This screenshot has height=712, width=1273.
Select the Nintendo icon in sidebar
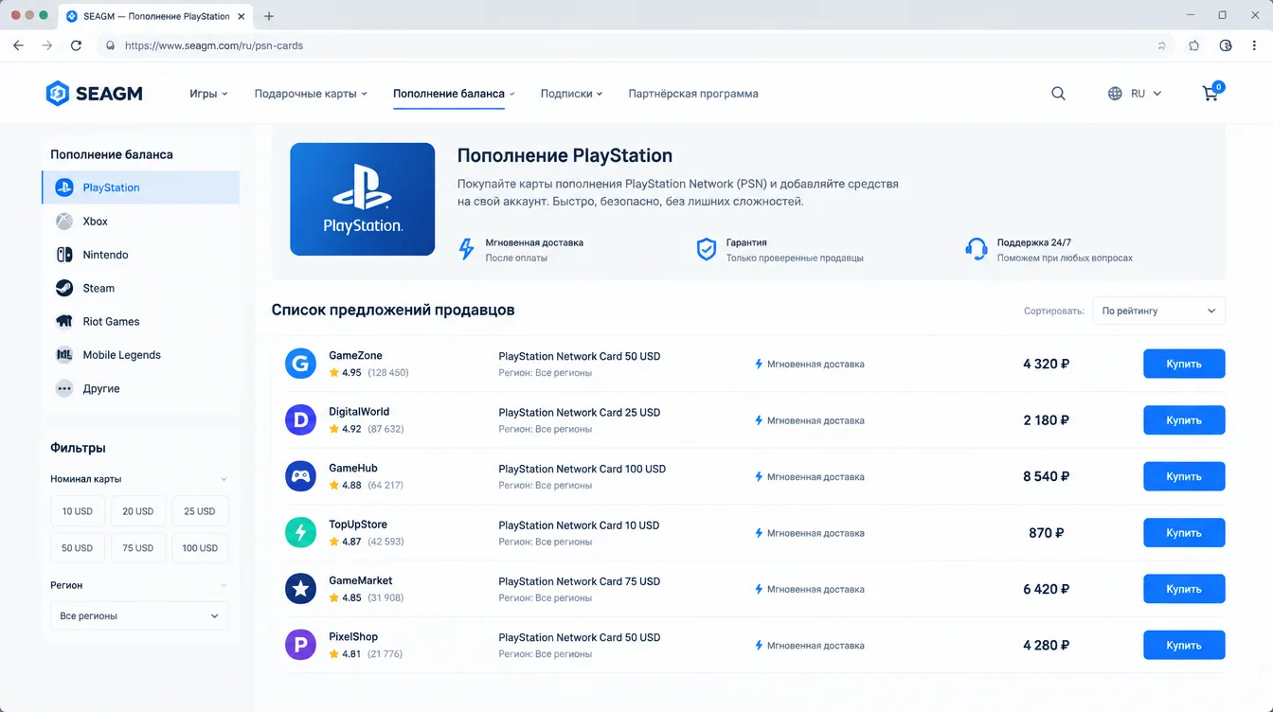tap(63, 255)
